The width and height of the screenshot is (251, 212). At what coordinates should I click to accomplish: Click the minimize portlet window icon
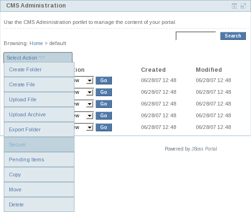[234, 6]
